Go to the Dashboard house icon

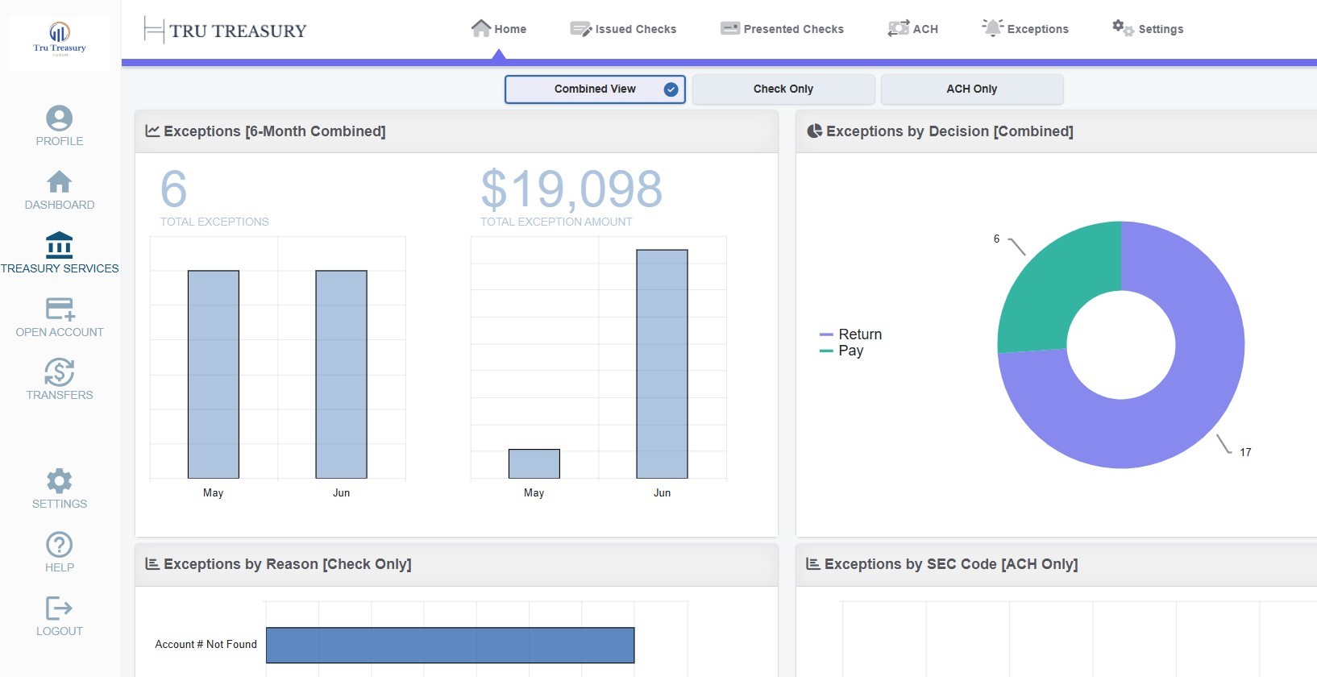pos(60,182)
